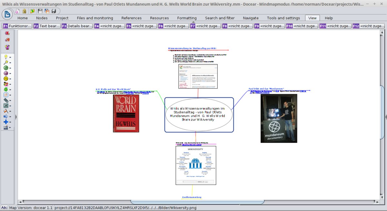The width and height of the screenshot is (387, 211).
Task: Click the F4 nicht zuge... button
Action: click(109, 26)
